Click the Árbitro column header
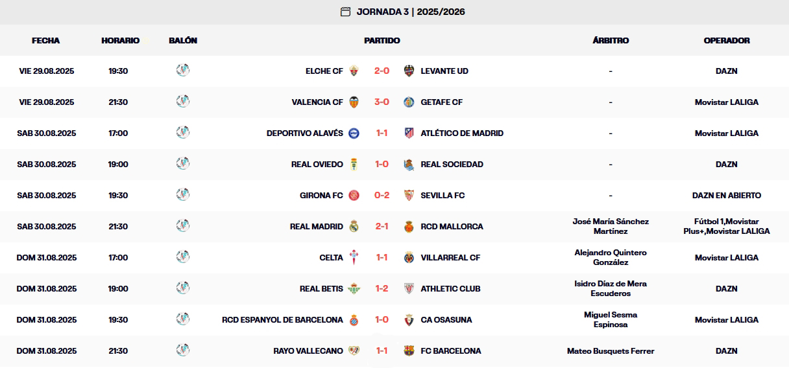789x368 pixels. (x=611, y=40)
